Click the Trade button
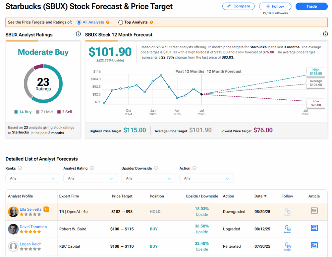This screenshot has height=257, width=332. (312, 6)
